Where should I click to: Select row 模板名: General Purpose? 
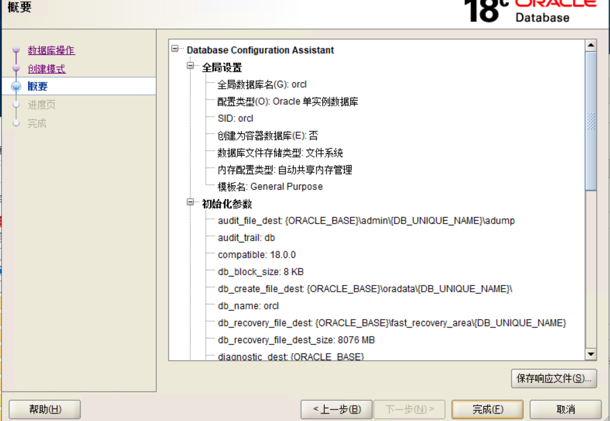pos(270,187)
